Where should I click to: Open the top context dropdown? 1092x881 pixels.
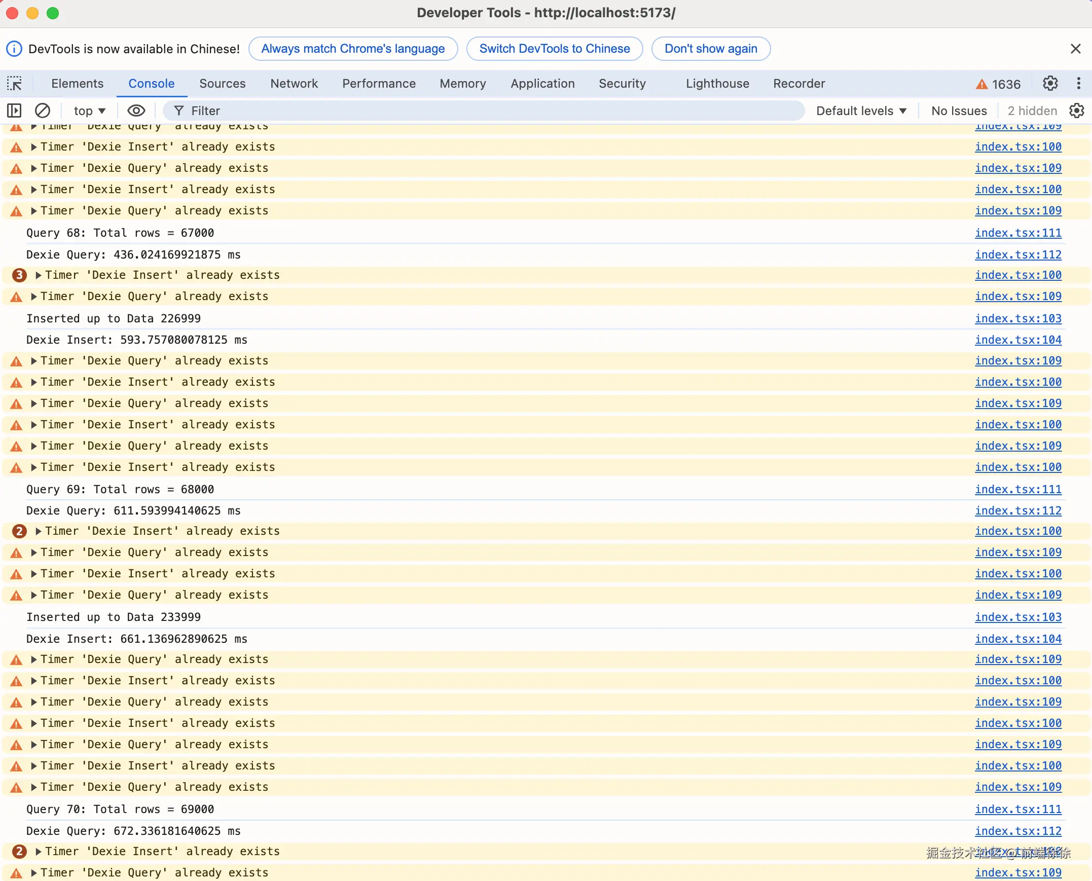click(x=89, y=111)
